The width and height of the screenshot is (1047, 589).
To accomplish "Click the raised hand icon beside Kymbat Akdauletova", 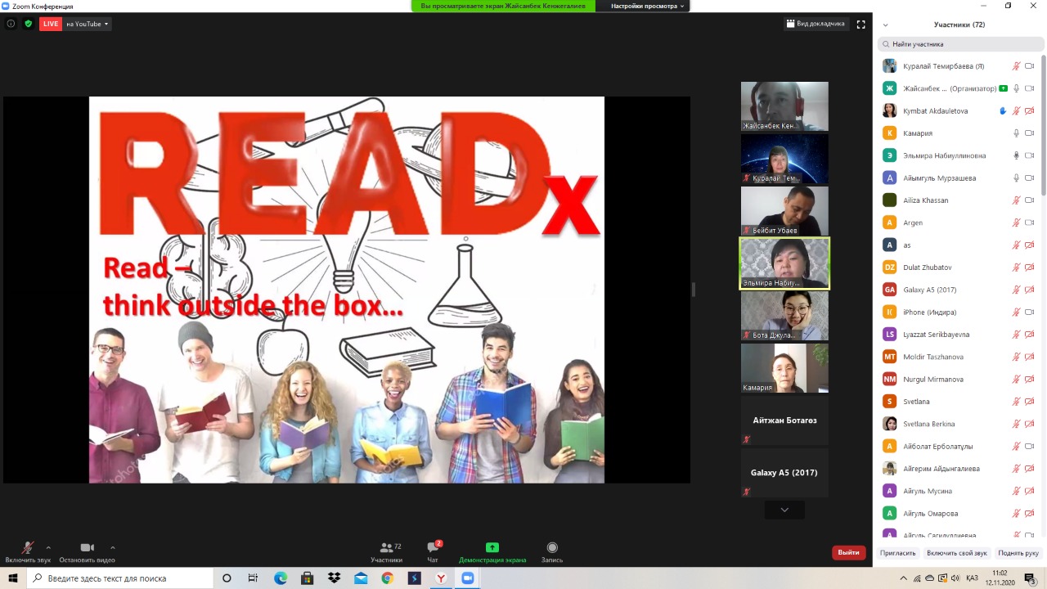I will click(1003, 110).
